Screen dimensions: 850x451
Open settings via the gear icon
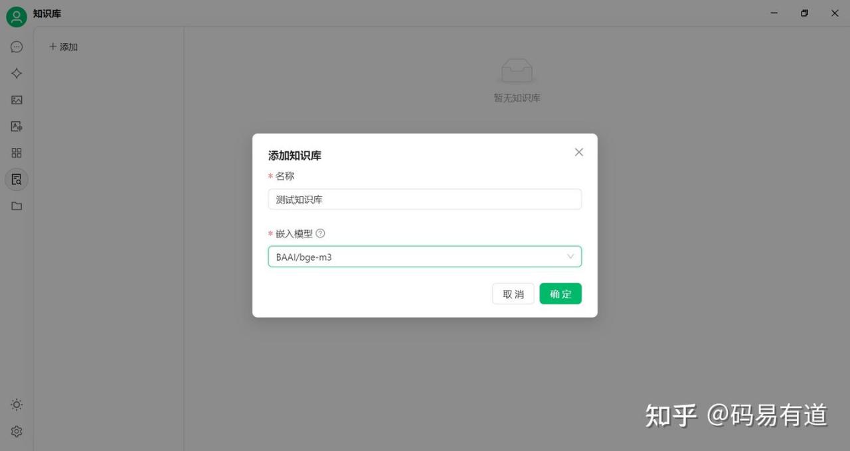pos(17,431)
